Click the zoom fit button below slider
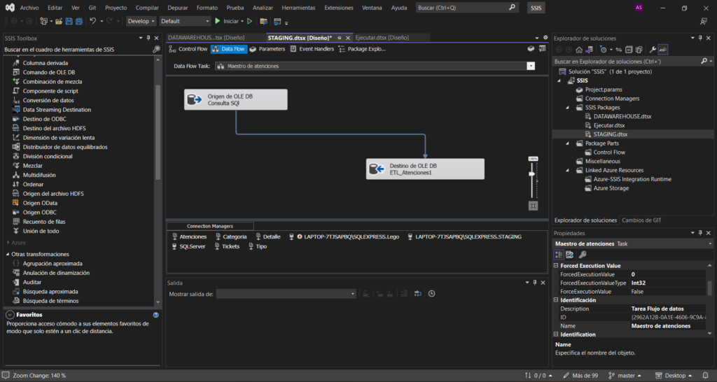717x382 pixels. point(533,206)
